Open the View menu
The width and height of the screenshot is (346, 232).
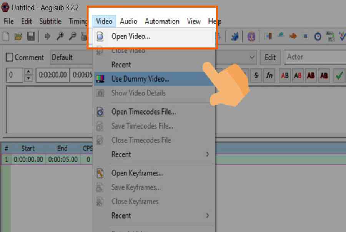(x=194, y=22)
